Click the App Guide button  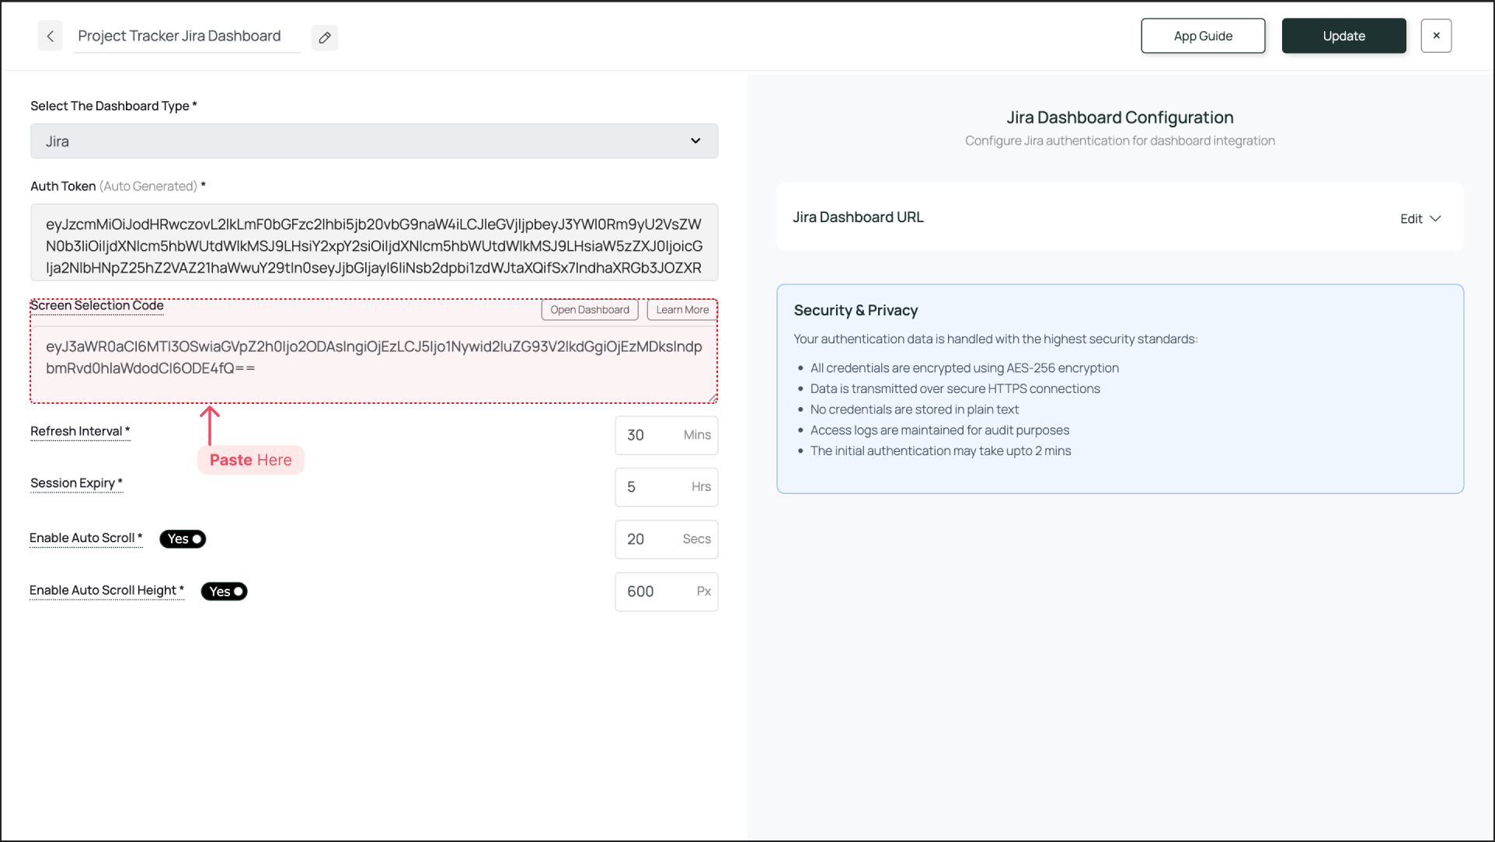(1203, 36)
